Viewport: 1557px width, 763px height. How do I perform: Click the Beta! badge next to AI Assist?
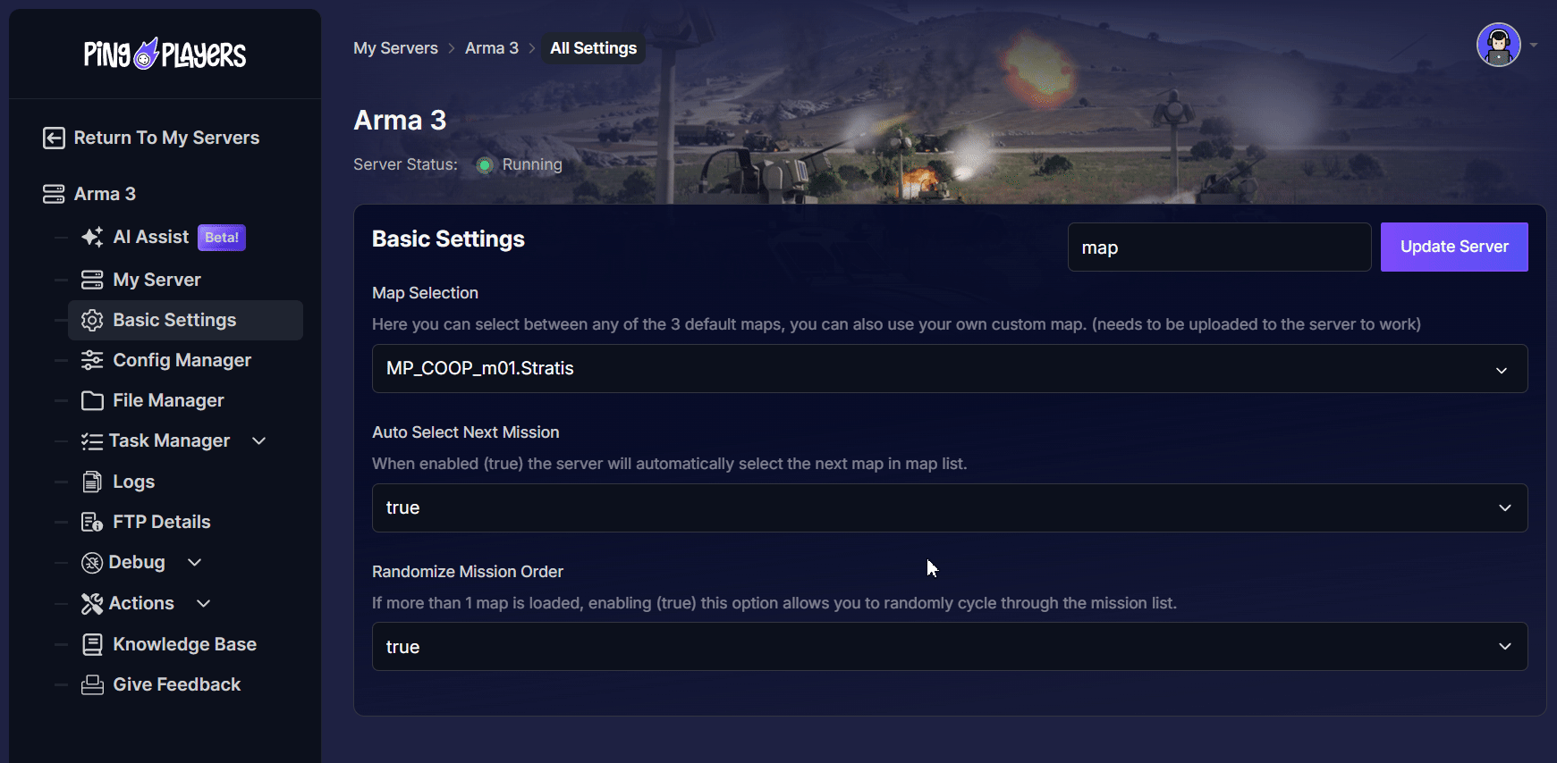click(x=222, y=238)
